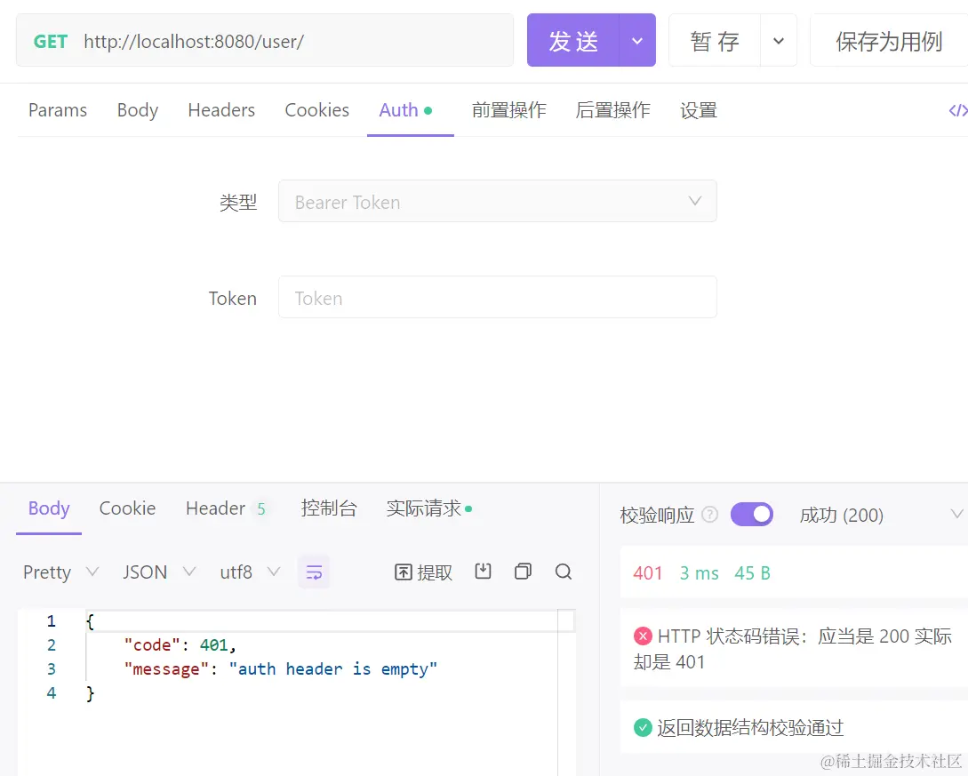Click the 暂存 button
968x776 pixels.
(715, 41)
